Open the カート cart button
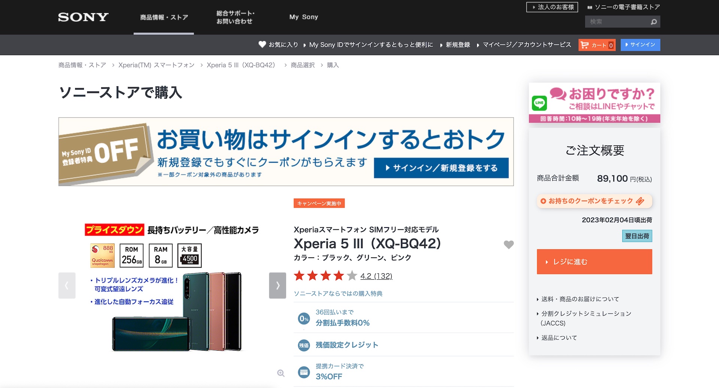The height and width of the screenshot is (388, 719). tap(597, 45)
